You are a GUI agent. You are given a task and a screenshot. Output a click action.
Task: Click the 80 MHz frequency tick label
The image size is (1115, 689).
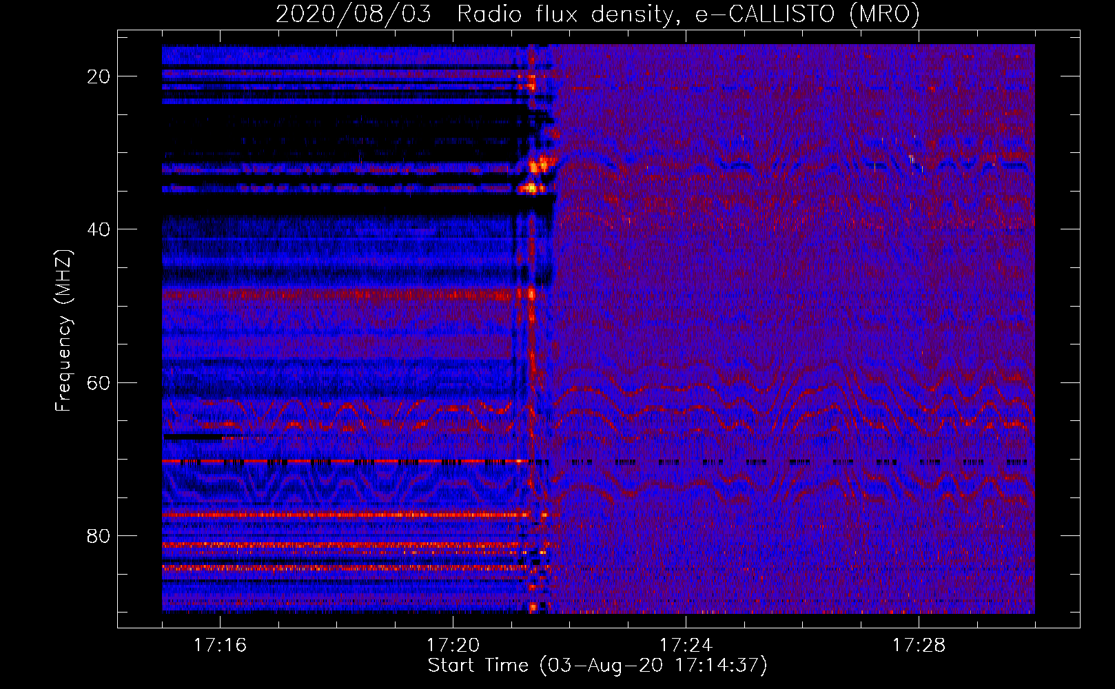tap(99, 535)
